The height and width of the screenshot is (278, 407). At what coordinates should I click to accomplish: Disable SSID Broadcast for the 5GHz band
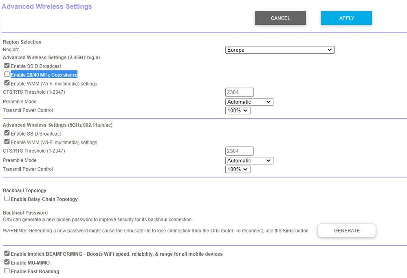(7, 133)
